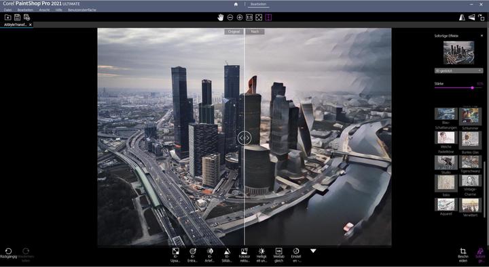Rotate the image with the rotate icon
The image size is (489, 267).
482,18
